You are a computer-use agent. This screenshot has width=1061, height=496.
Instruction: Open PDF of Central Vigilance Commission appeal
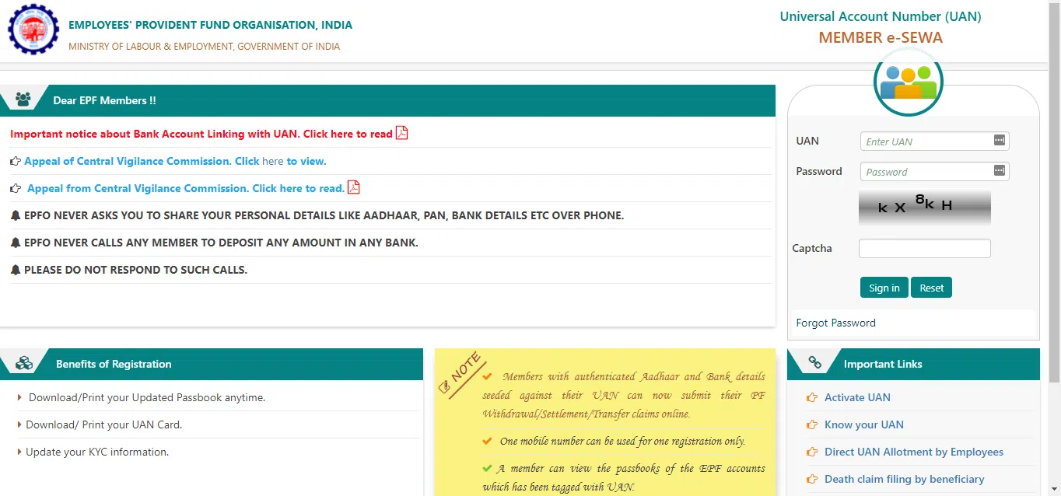point(354,187)
